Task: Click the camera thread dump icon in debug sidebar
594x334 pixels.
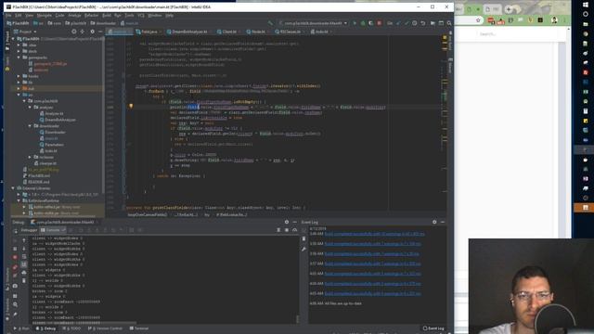Action: coord(15,286)
